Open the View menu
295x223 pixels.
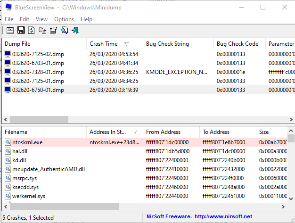click(41, 19)
